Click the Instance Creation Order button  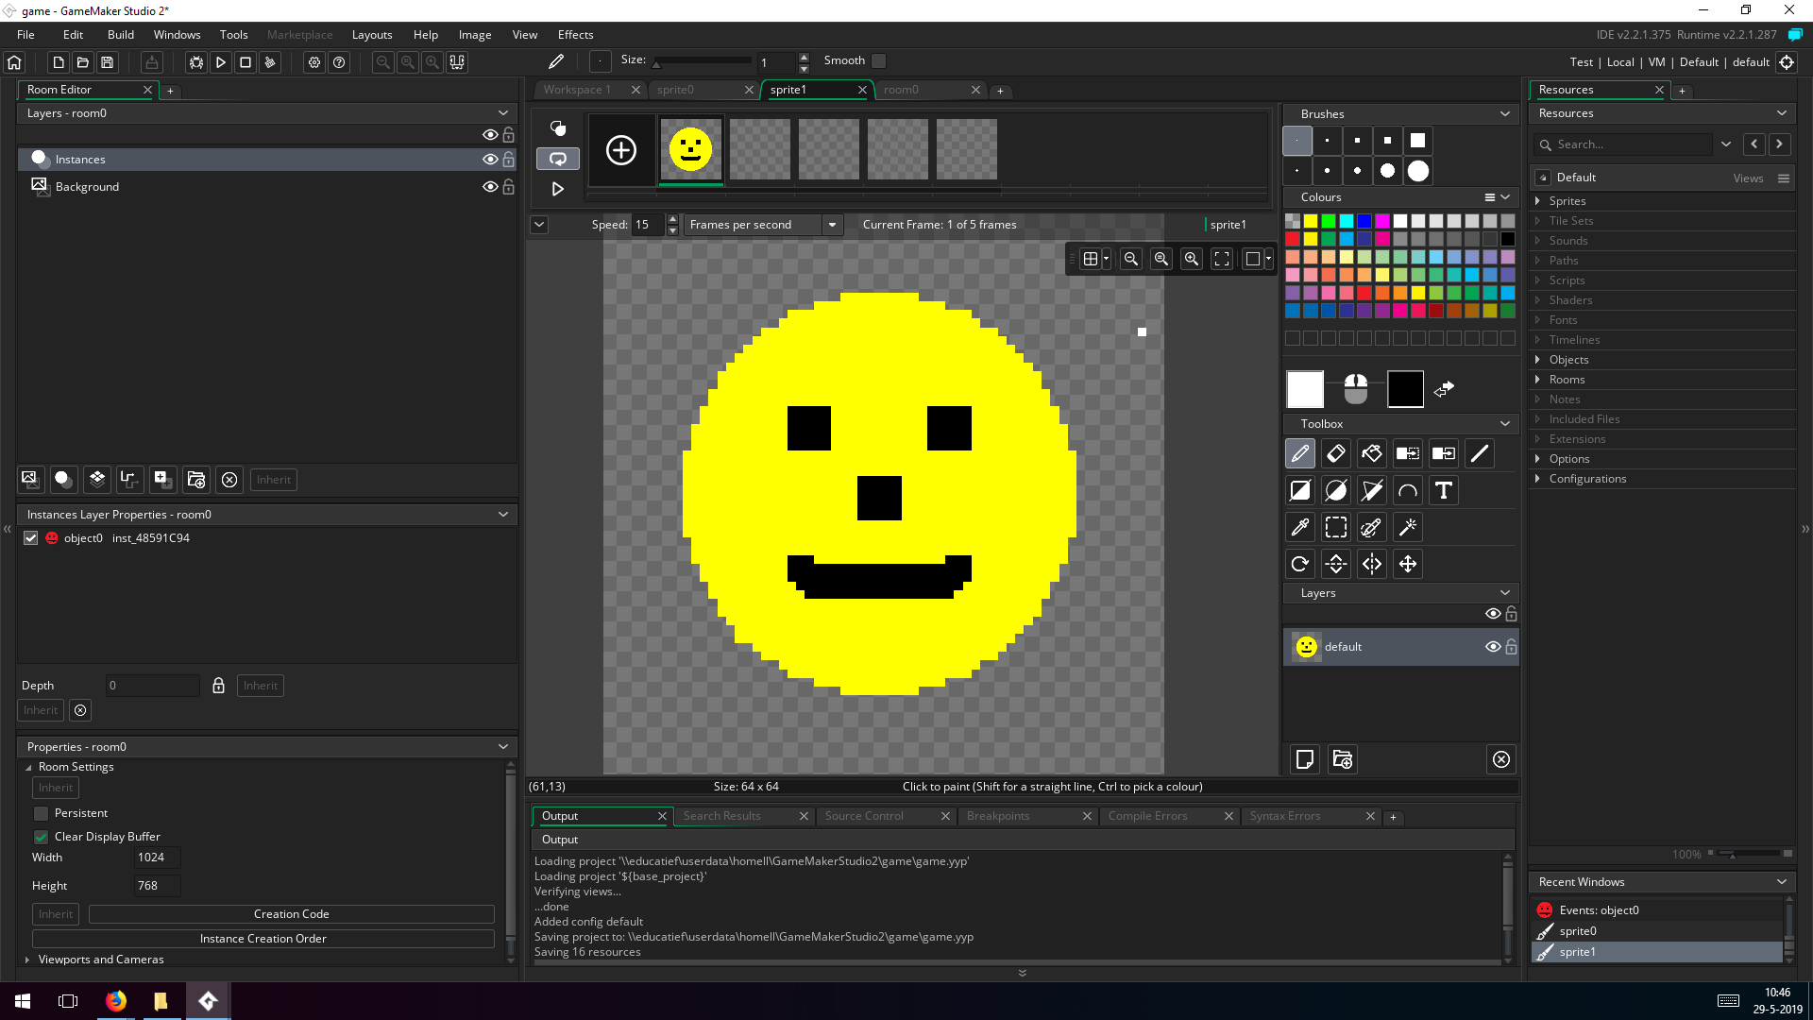263,939
